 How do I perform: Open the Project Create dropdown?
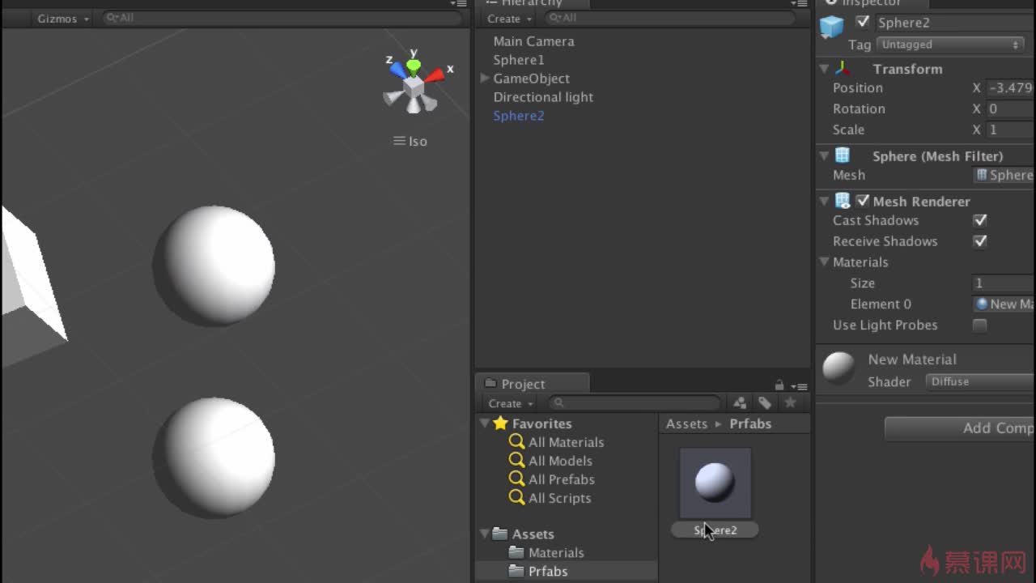pos(511,403)
